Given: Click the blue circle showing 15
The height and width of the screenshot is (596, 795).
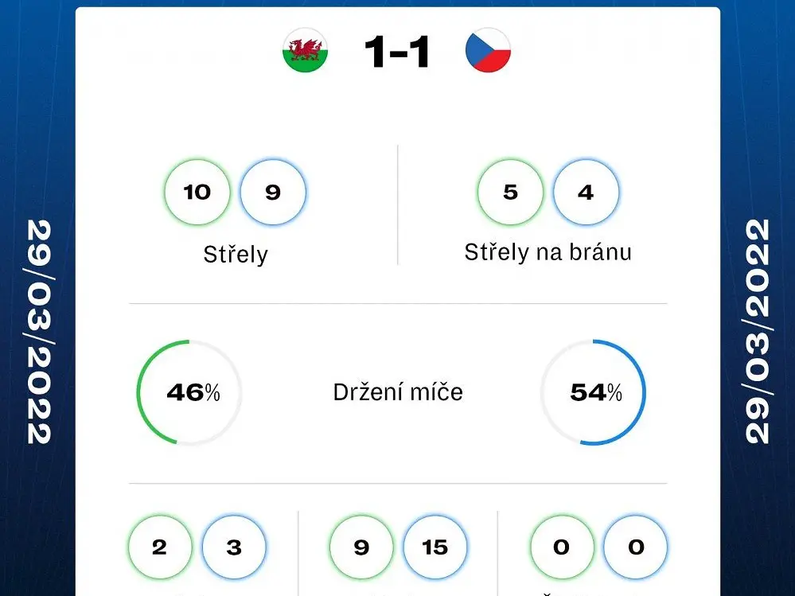Looking at the screenshot, I should 435,547.
